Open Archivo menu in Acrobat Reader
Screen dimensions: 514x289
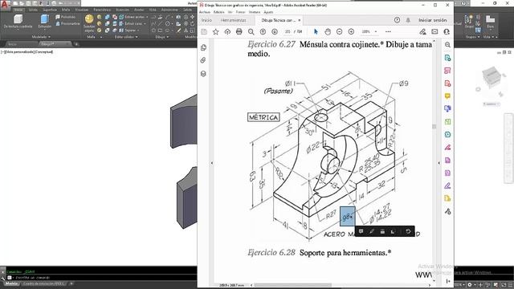coord(205,12)
